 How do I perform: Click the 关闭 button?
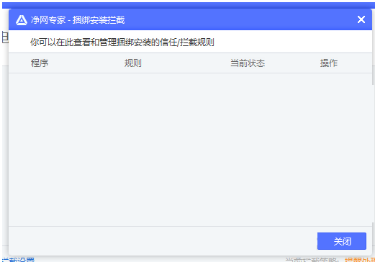coord(342,241)
